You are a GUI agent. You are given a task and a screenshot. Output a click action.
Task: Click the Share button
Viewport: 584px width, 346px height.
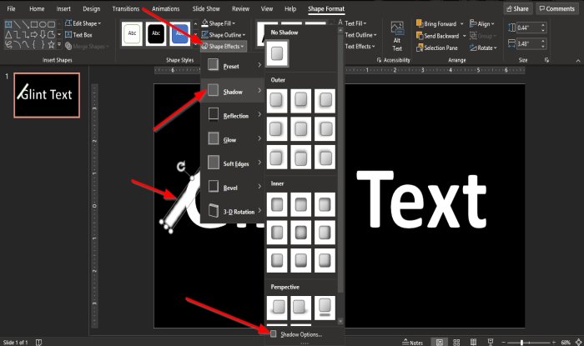[x=516, y=8]
